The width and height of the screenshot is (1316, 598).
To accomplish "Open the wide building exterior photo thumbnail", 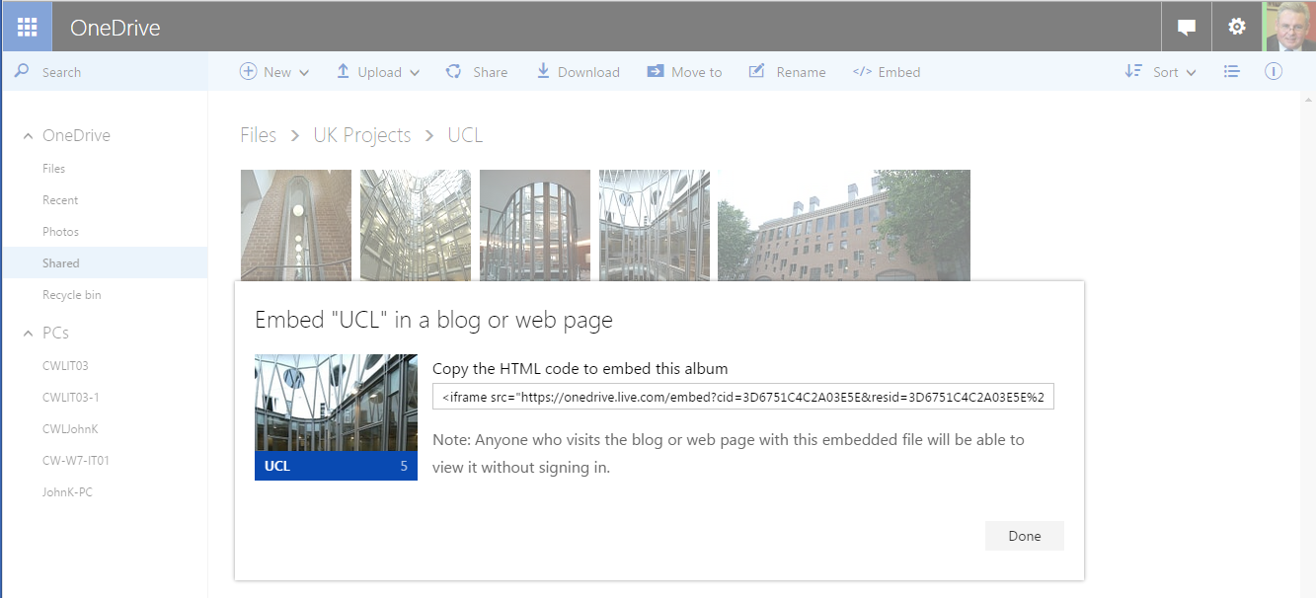I will (844, 226).
